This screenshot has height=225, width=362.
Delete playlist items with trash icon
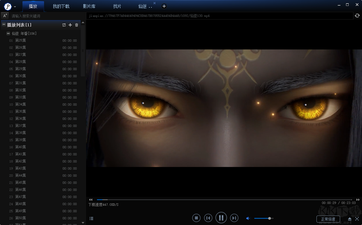pos(77,25)
